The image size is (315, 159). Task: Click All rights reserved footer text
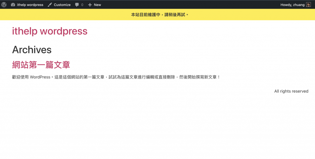tap(291, 91)
